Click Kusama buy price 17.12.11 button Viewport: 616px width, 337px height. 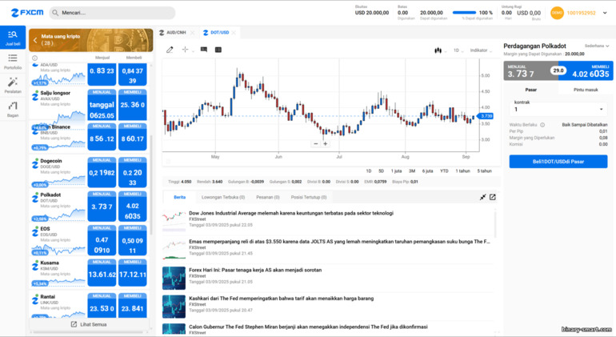pos(132,274)
